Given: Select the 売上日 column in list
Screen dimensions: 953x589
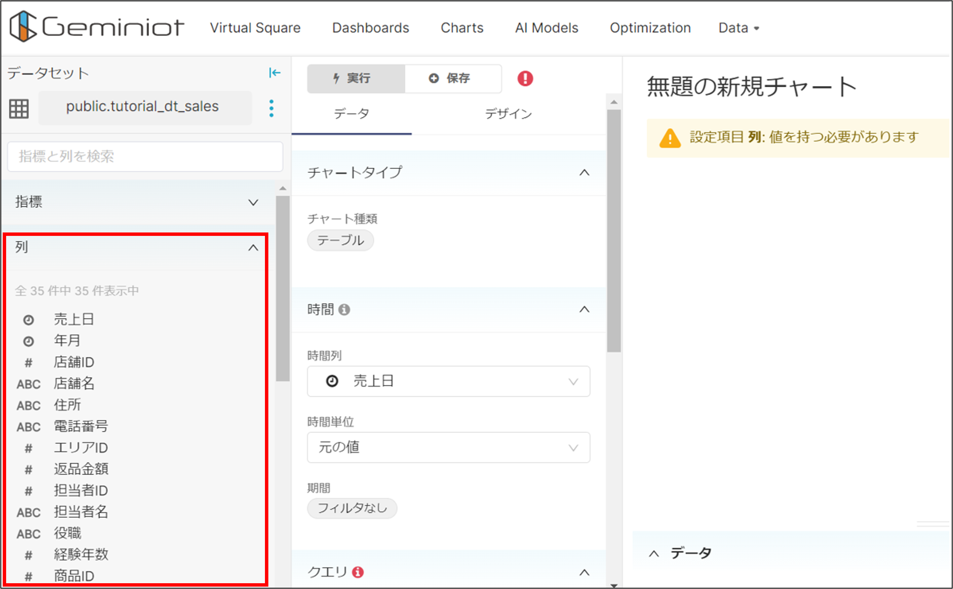Looking at the screenshot, I should [x=74, y=319].
